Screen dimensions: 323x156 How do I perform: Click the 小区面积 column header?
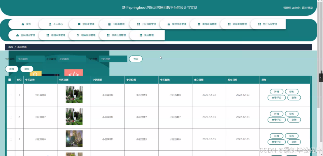click(x=108, y=80)
